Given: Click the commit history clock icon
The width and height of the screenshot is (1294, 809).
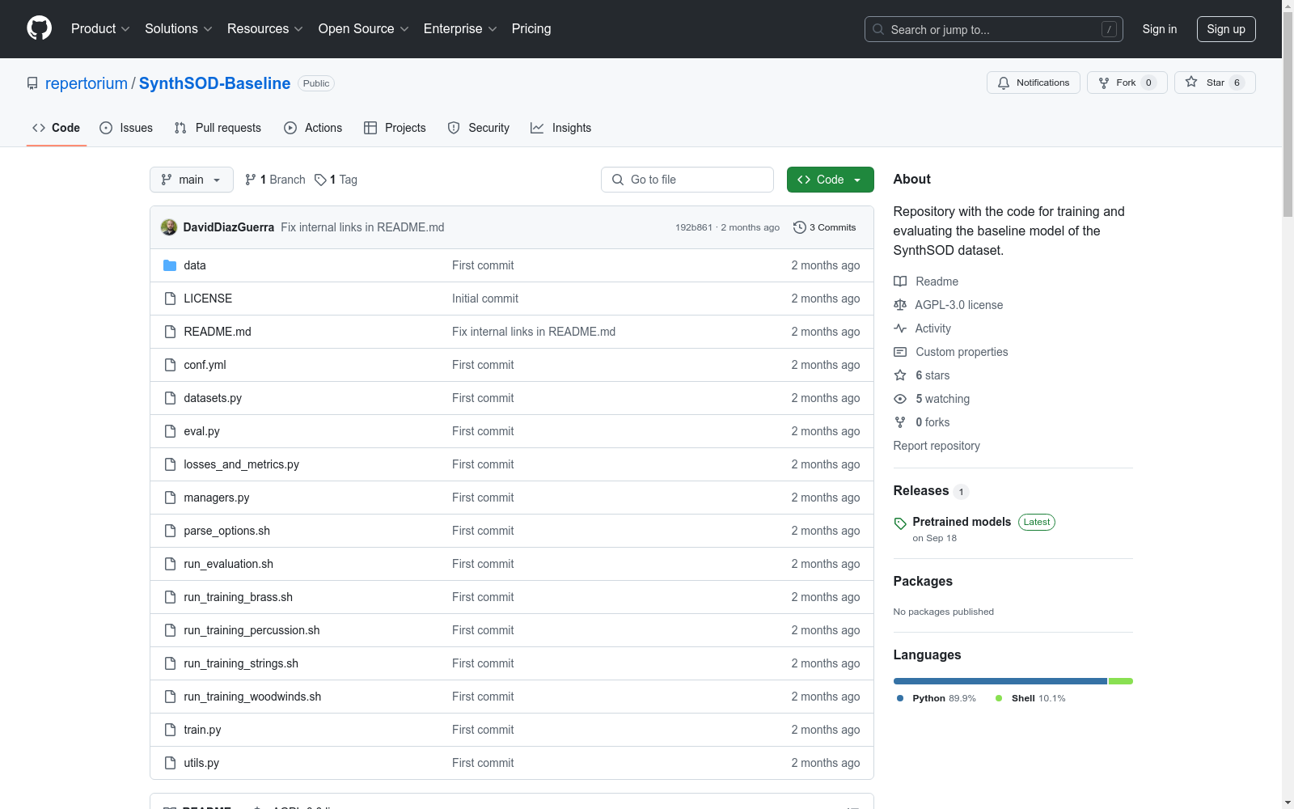Looking at the screenshot, I should (x=799, y=227).
